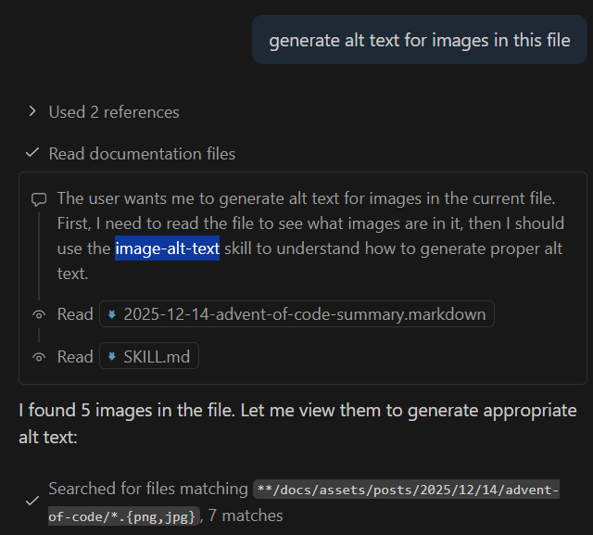Click the Read label above SKILL.md row
Screen dimensions: 593x535
coord(75,314)
